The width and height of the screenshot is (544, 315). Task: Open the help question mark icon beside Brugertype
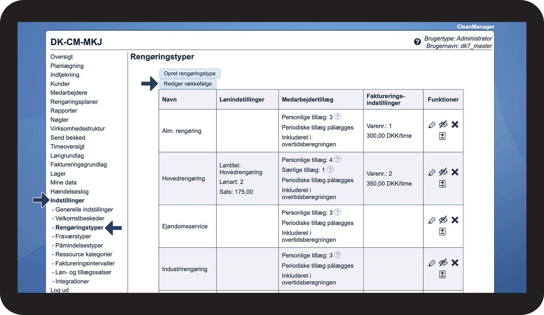tap(417, 42)
